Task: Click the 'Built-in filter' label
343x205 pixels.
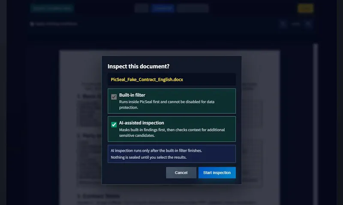Action: point(132,95)
